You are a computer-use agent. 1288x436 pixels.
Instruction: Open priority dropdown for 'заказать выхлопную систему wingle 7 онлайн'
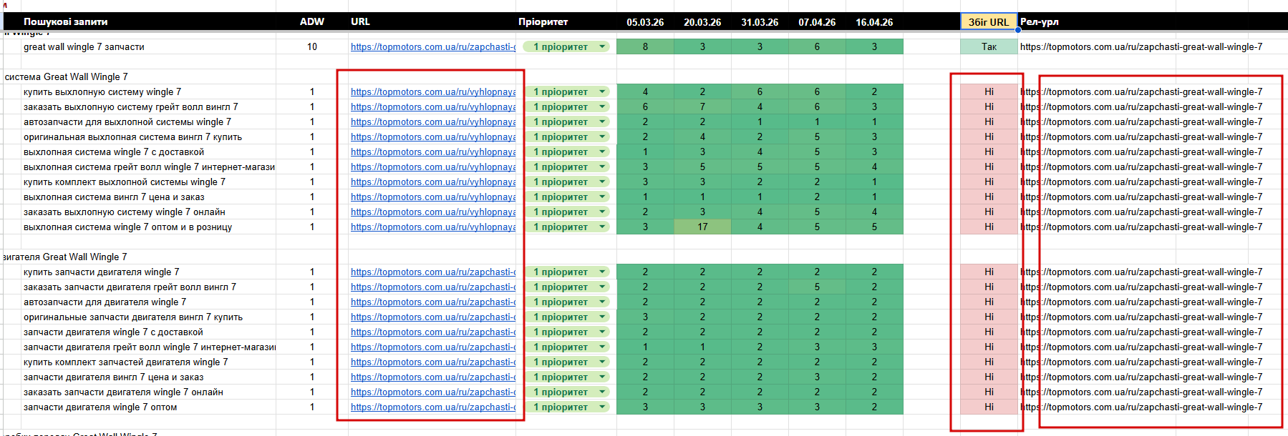click(602, 212)
